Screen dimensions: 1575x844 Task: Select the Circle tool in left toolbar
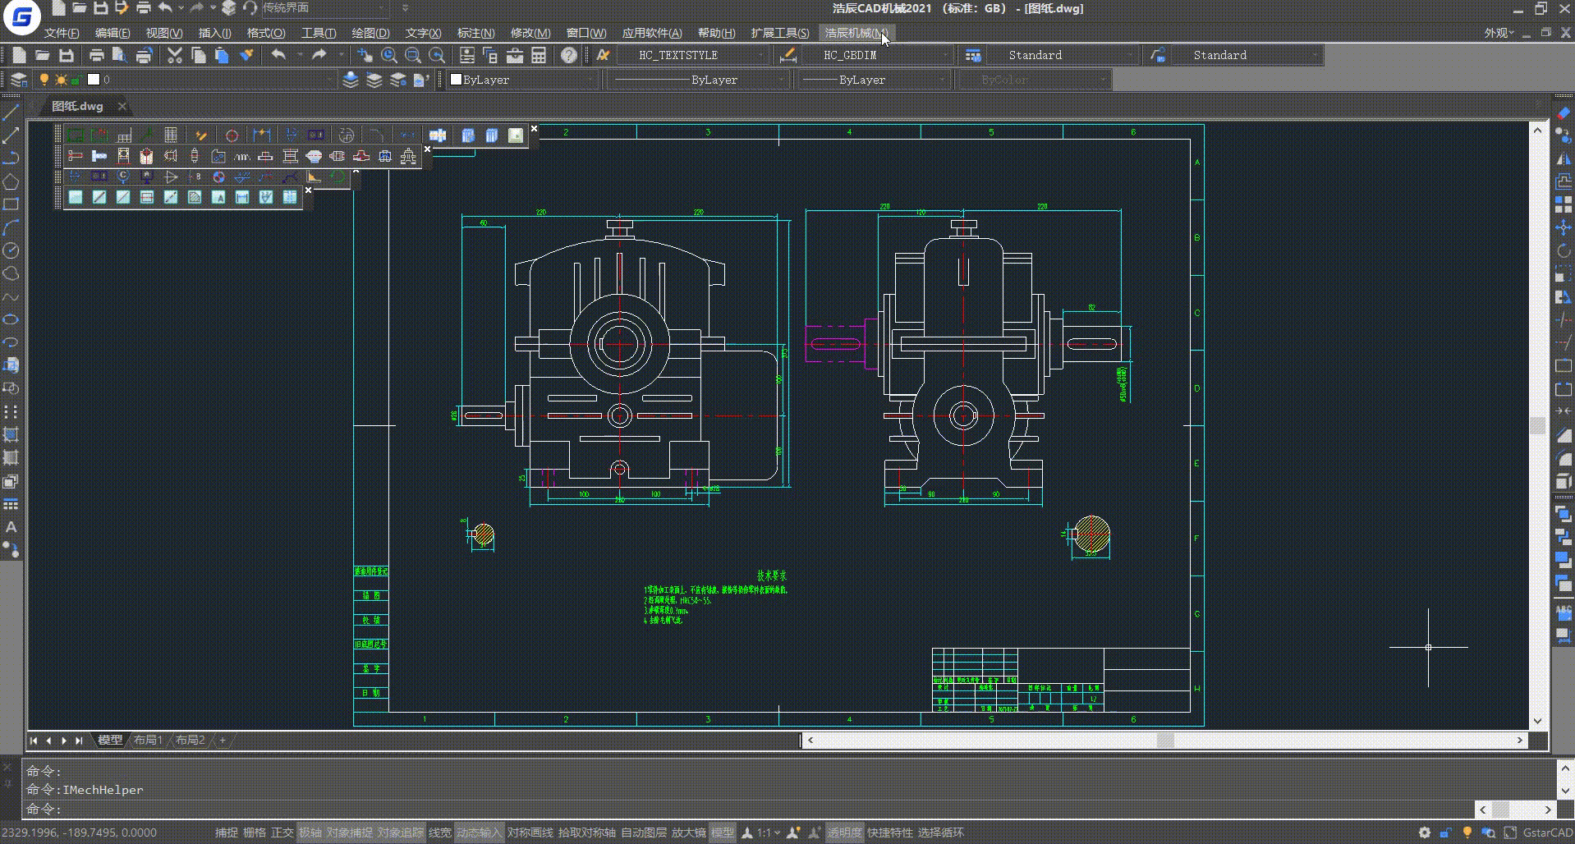coord(11,250)
